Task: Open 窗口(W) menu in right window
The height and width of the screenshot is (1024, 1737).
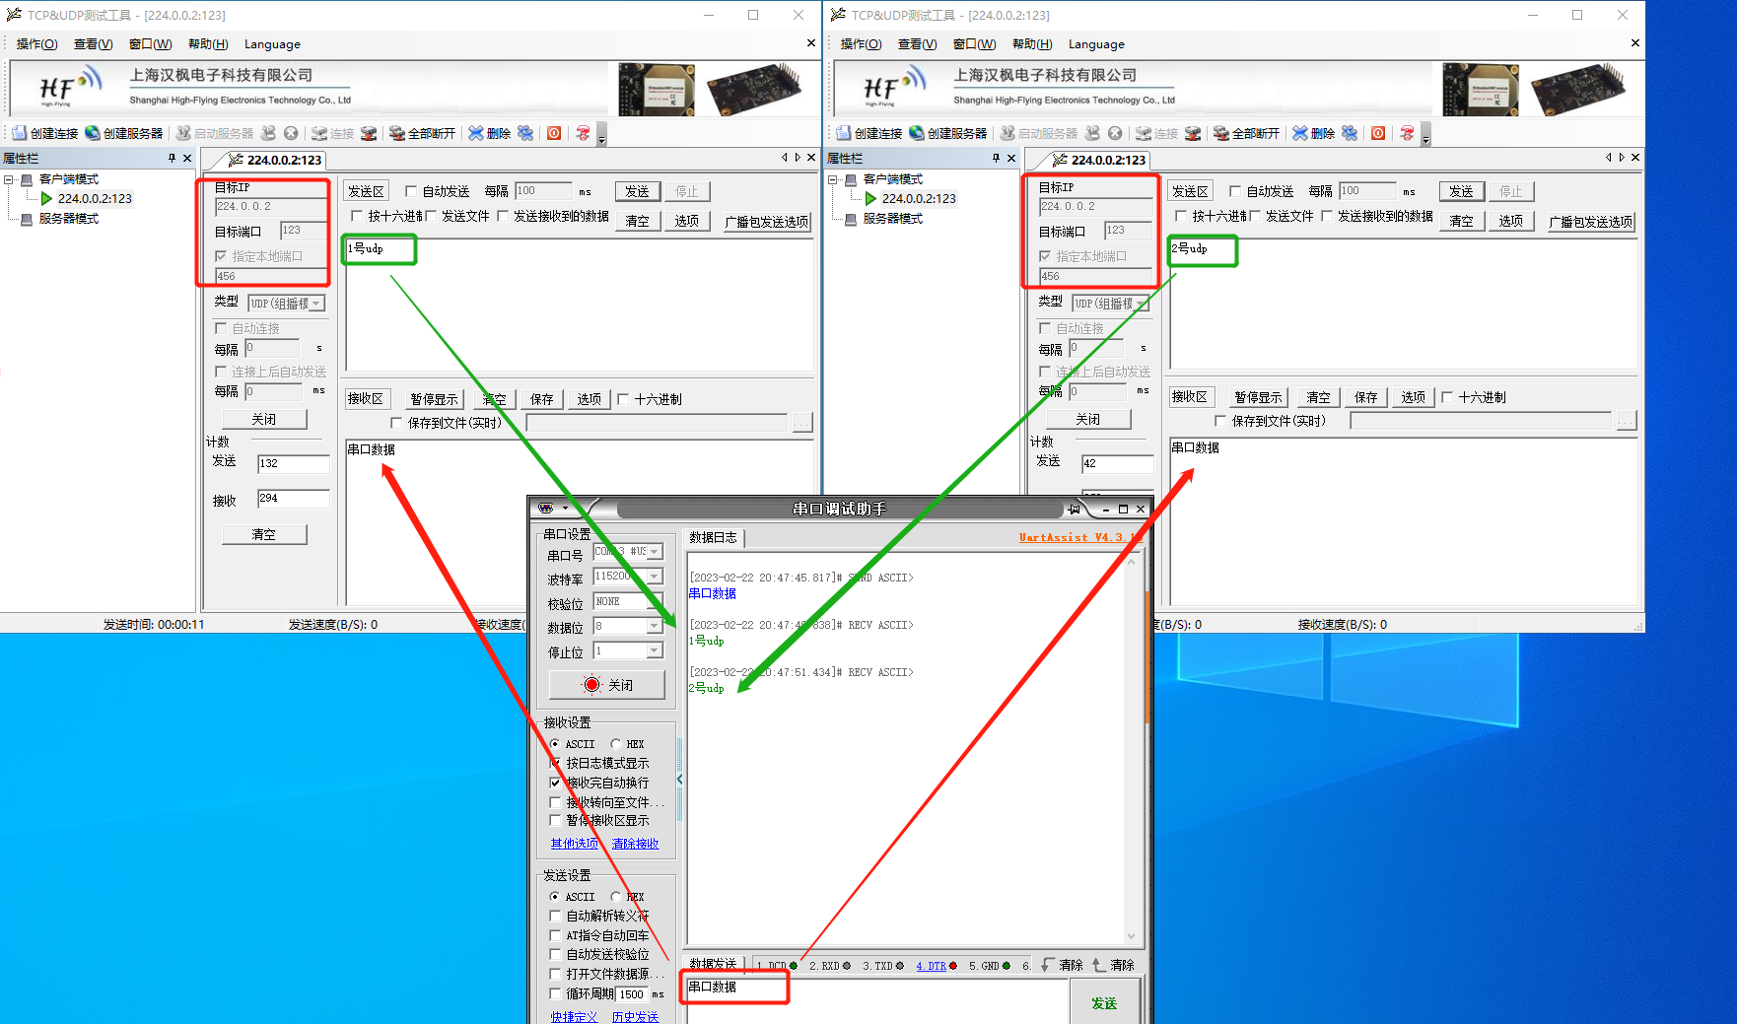Action: click(x=974, y=44)
